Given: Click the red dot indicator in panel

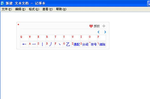Looking at the screenshot, I should (x=18, y=25).
